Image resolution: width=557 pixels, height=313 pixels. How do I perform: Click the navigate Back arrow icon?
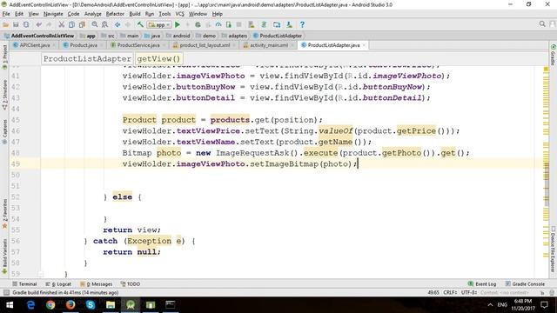(x=117, y=24)
